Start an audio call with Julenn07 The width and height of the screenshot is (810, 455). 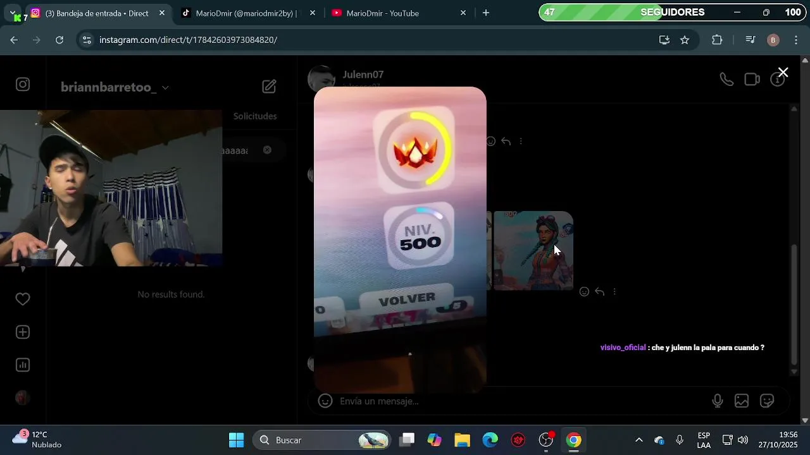tap(726, 80)
